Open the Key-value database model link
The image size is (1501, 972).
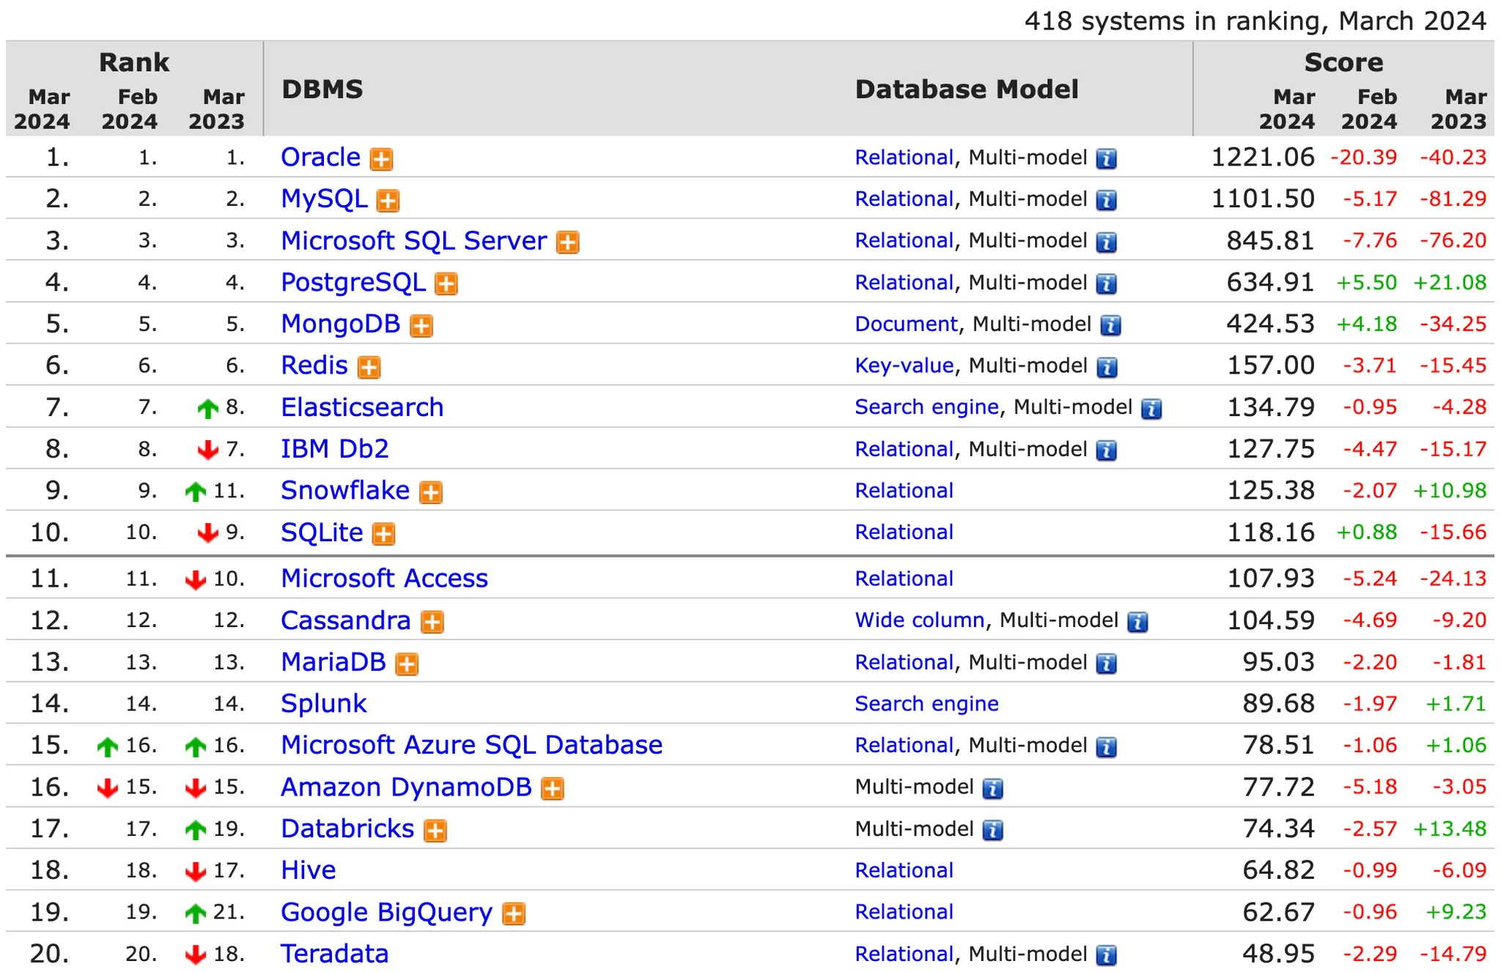[904, 366]
